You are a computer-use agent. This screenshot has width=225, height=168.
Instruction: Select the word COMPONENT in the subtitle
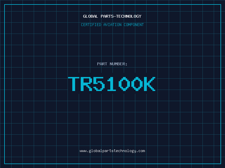pyautogui.click(x=134, y=25)
